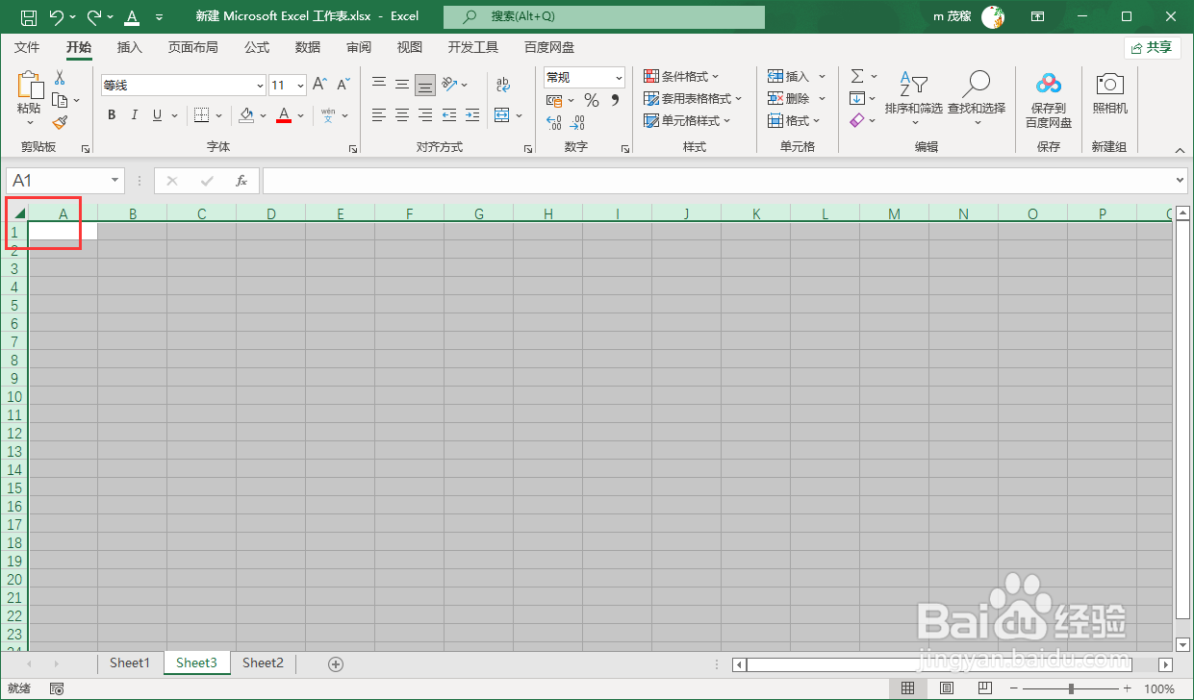This screenshot has height=700, width=1194.
Task: Switch to Developer (开发工具) tab
Action: click(473, 47)
